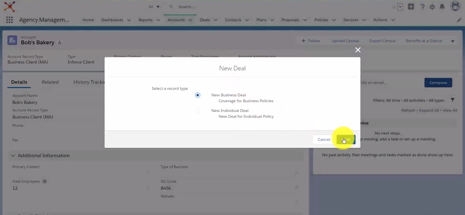Expand the Reports menu chevron
The height and width of the screenshot is (215, 465).
(158, 20)
